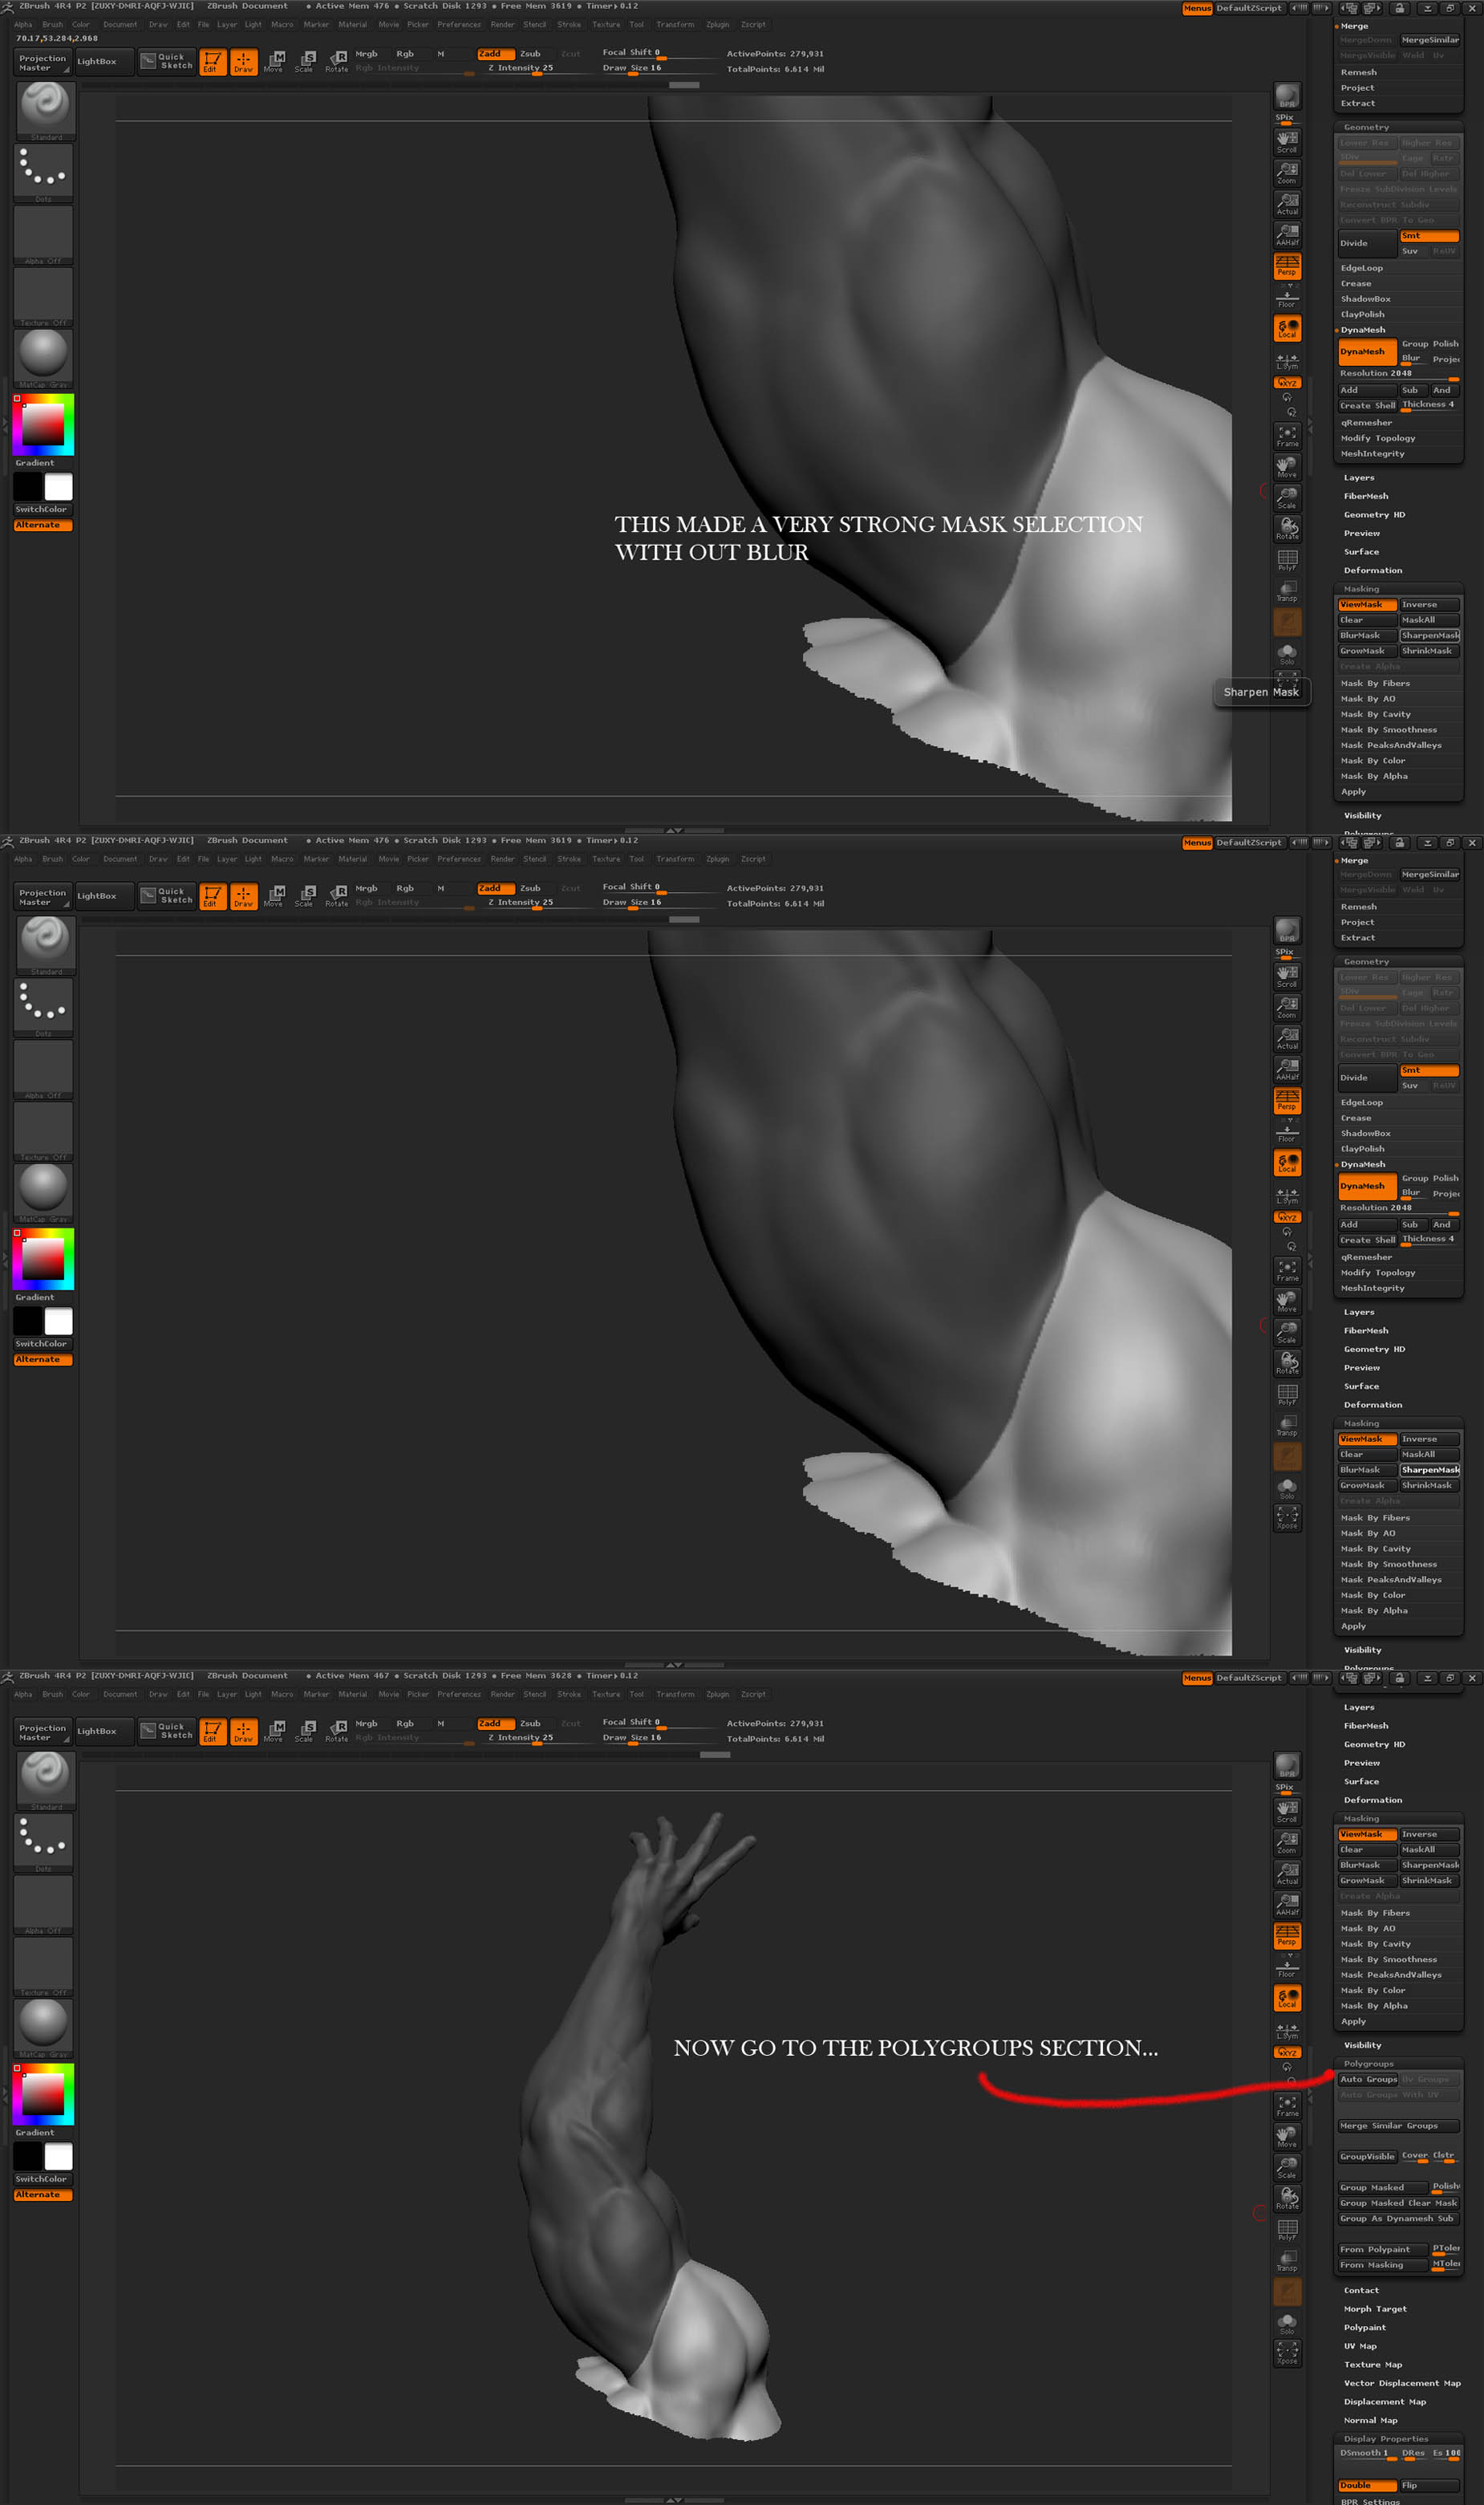1484x2505 pixels.
Task: Enable Zsub in the top screenshot
Action: pos(530,54)
